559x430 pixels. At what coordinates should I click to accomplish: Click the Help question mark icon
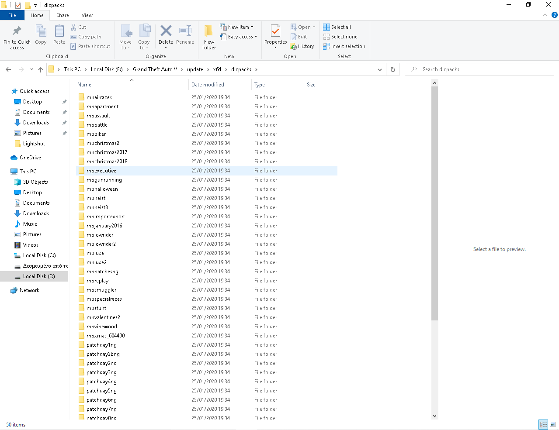(554, 15)
